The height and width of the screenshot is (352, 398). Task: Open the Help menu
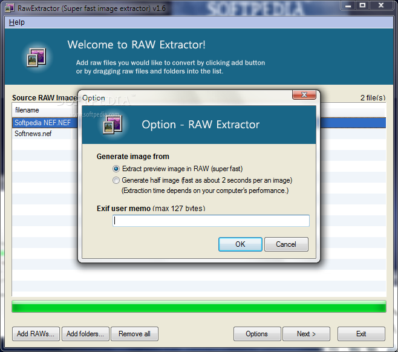click(x=17, y=22)
